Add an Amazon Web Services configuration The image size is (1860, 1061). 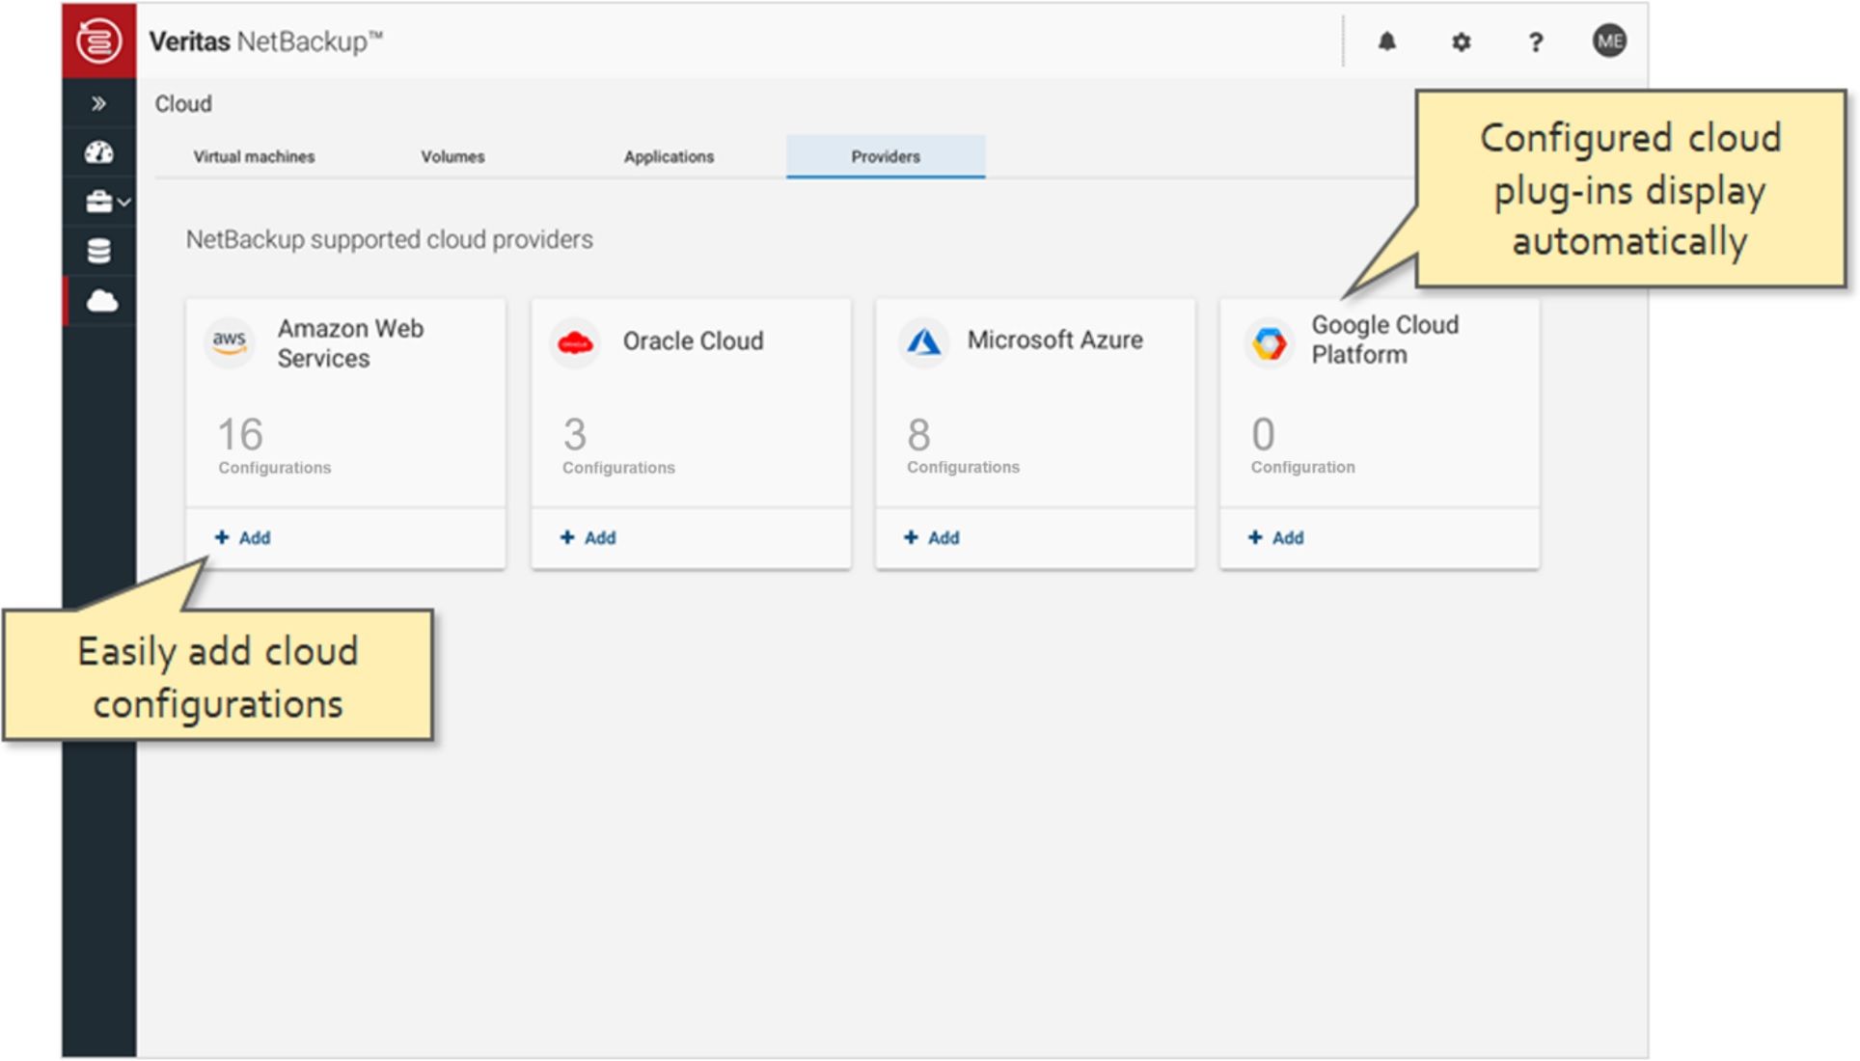pyautogui.click(x=243, y=537)
